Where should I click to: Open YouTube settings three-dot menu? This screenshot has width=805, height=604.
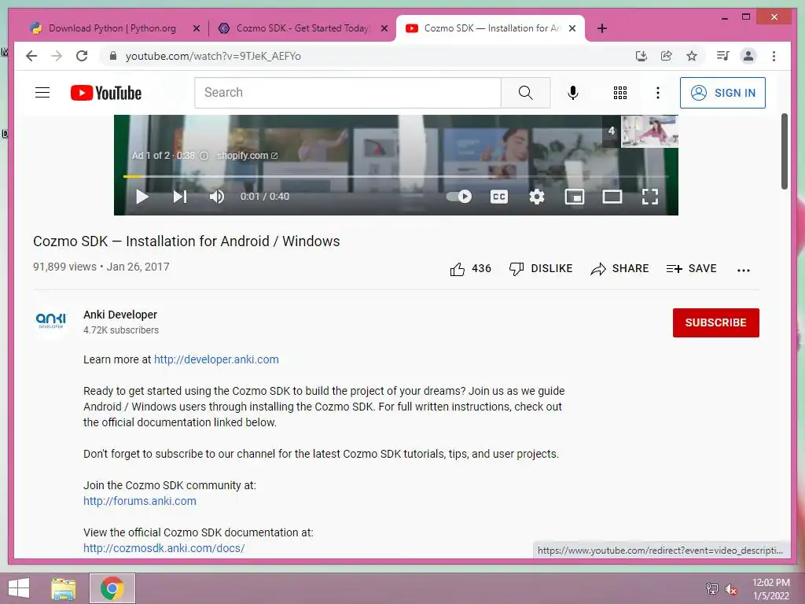(658, 93)
